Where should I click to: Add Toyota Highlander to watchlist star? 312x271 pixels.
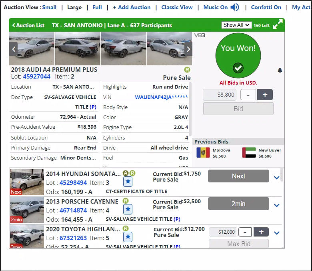click(128, 237)
